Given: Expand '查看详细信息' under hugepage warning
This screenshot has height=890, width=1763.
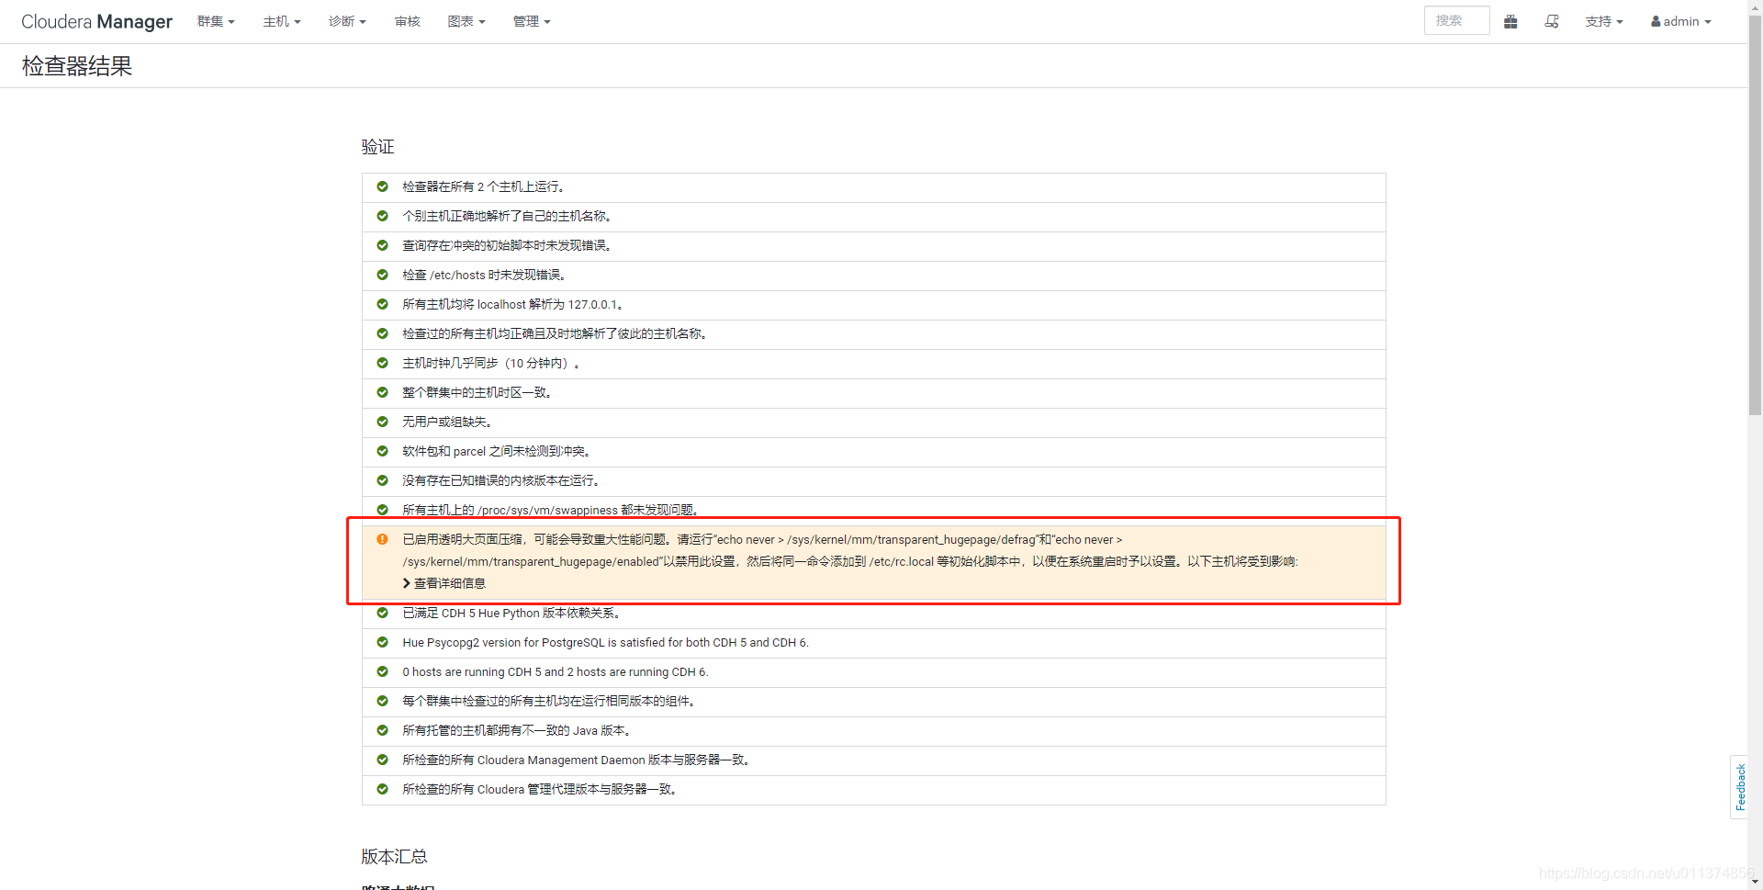Looking at the screenshot, I should [444, 583].
